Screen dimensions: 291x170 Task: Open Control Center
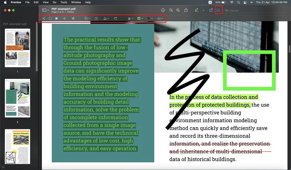[x=245, y=2]
